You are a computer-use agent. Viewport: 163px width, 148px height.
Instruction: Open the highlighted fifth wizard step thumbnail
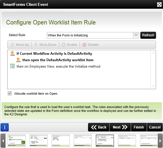(x=105, y=141)
